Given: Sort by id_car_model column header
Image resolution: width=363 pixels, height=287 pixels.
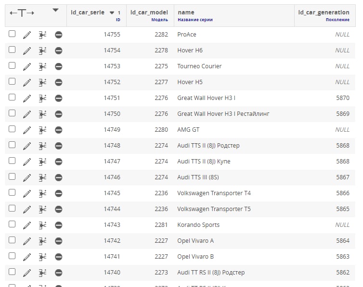Looking at the screenshot, I should pos(149,12).
